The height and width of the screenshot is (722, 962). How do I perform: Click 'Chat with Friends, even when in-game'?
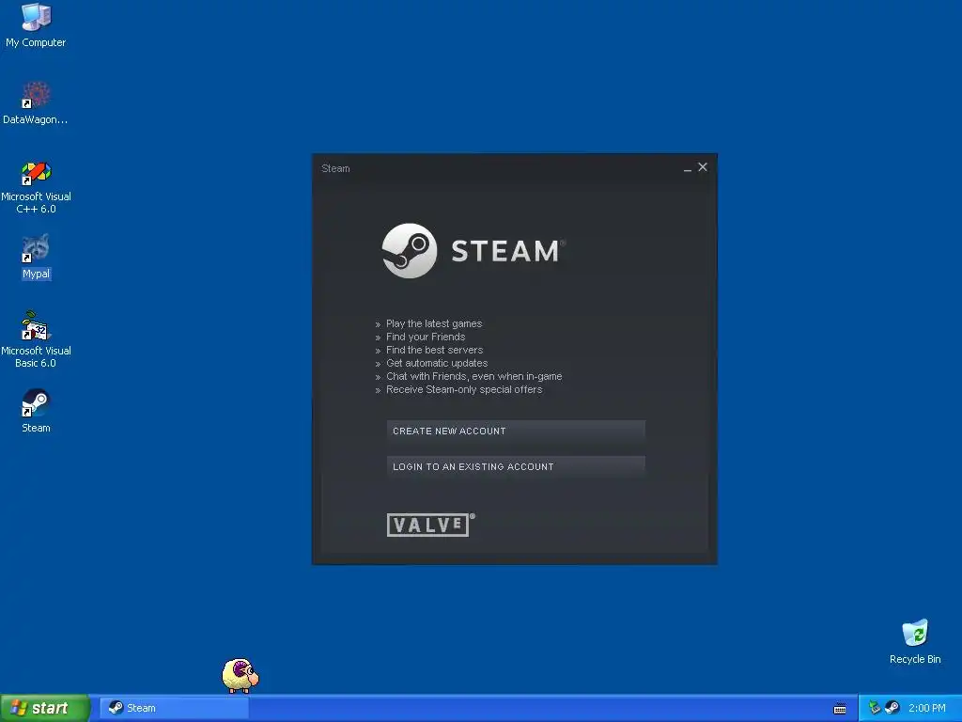(473, 376)
